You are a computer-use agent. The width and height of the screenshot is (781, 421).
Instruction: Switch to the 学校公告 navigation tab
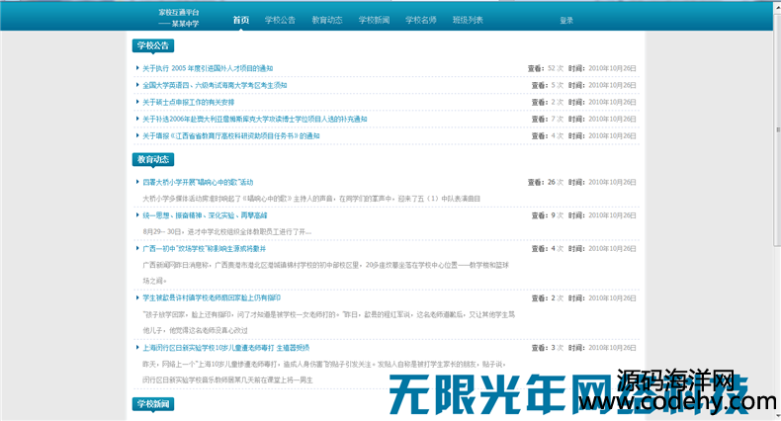[280, 20]
